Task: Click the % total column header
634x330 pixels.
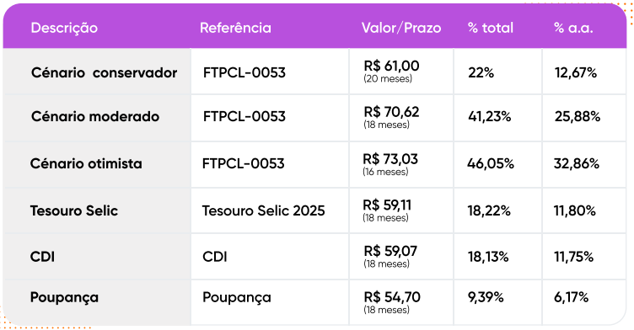Action: tap(491, 28)
